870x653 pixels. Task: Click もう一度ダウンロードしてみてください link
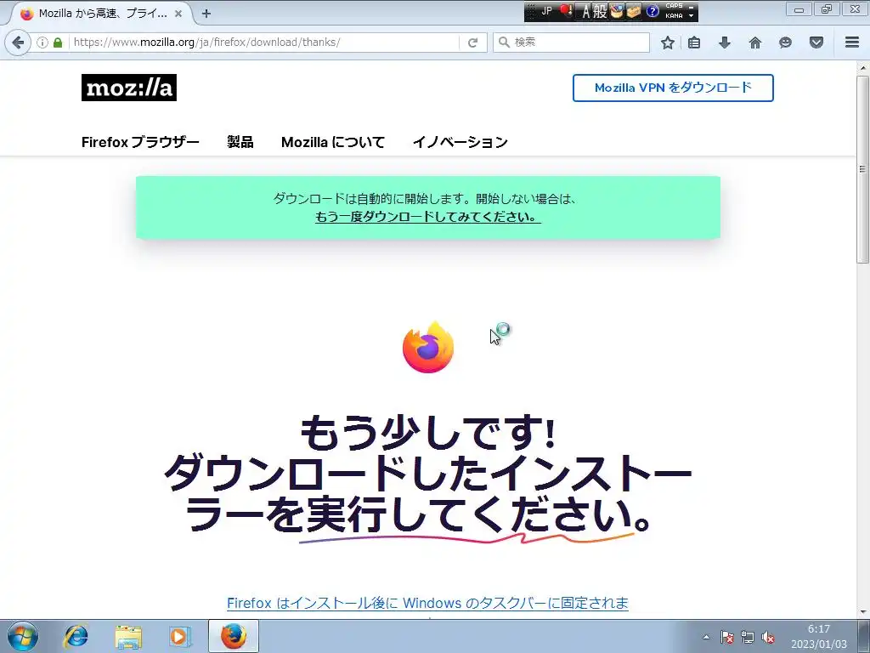pos(428,217)
